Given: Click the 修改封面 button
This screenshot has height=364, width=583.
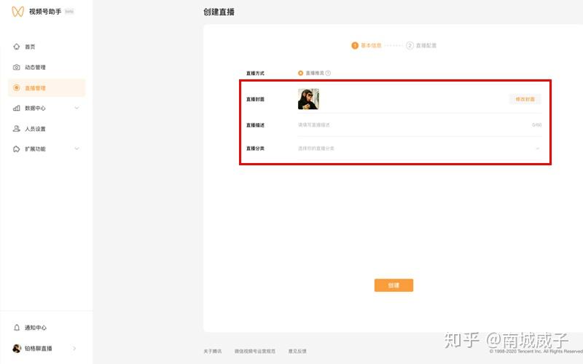Looking at the screenshot, I should pos(525,99).
